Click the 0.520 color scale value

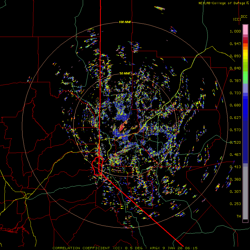pyautogui.click(x=235, y=142)
